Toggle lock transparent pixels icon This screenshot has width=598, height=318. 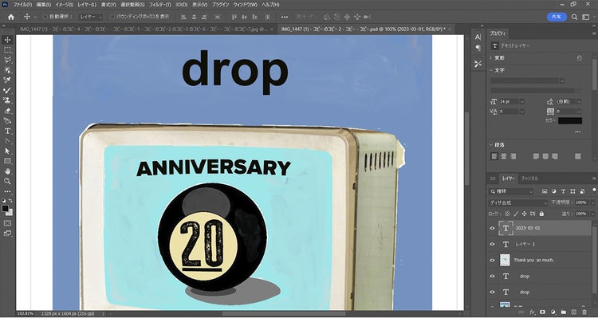[x=507, y=214]
